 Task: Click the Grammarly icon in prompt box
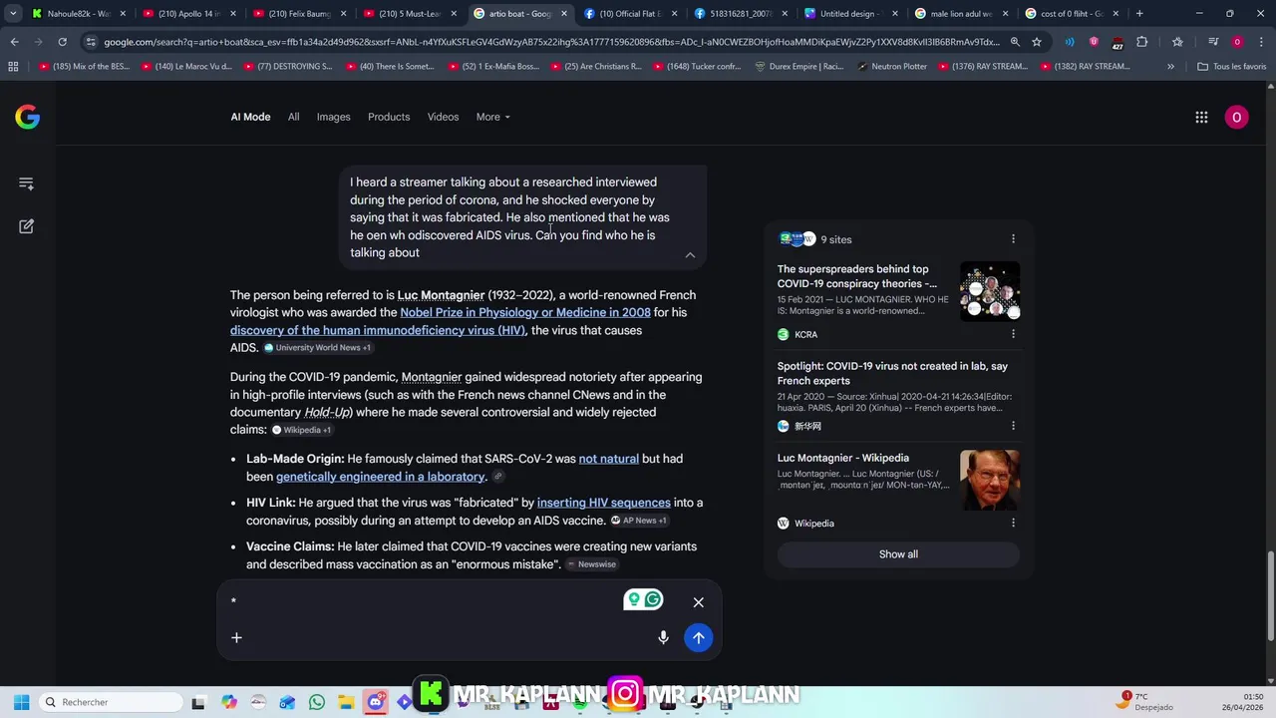(x=653, y=599)
